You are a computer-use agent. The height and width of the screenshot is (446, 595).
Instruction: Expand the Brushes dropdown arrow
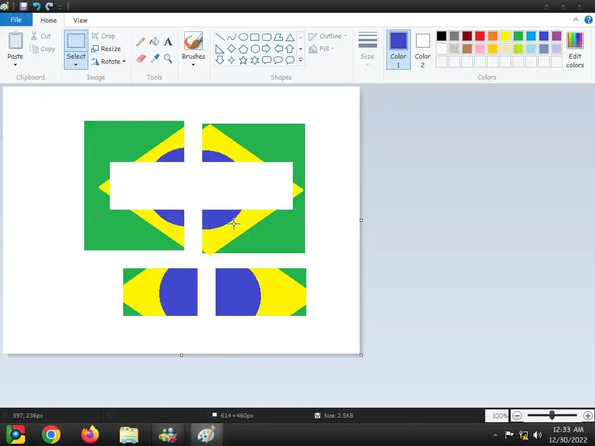193,65
